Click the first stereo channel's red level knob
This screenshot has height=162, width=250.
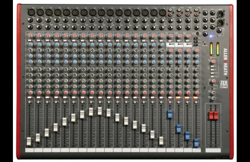(171, 36)
